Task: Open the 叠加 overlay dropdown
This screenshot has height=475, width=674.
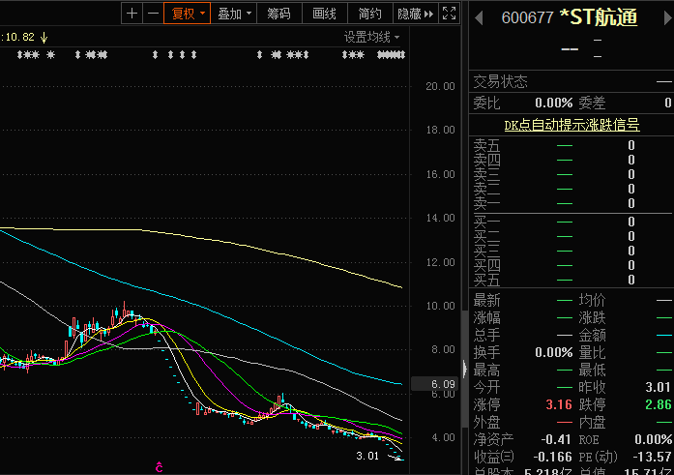Action: point(234,14)
